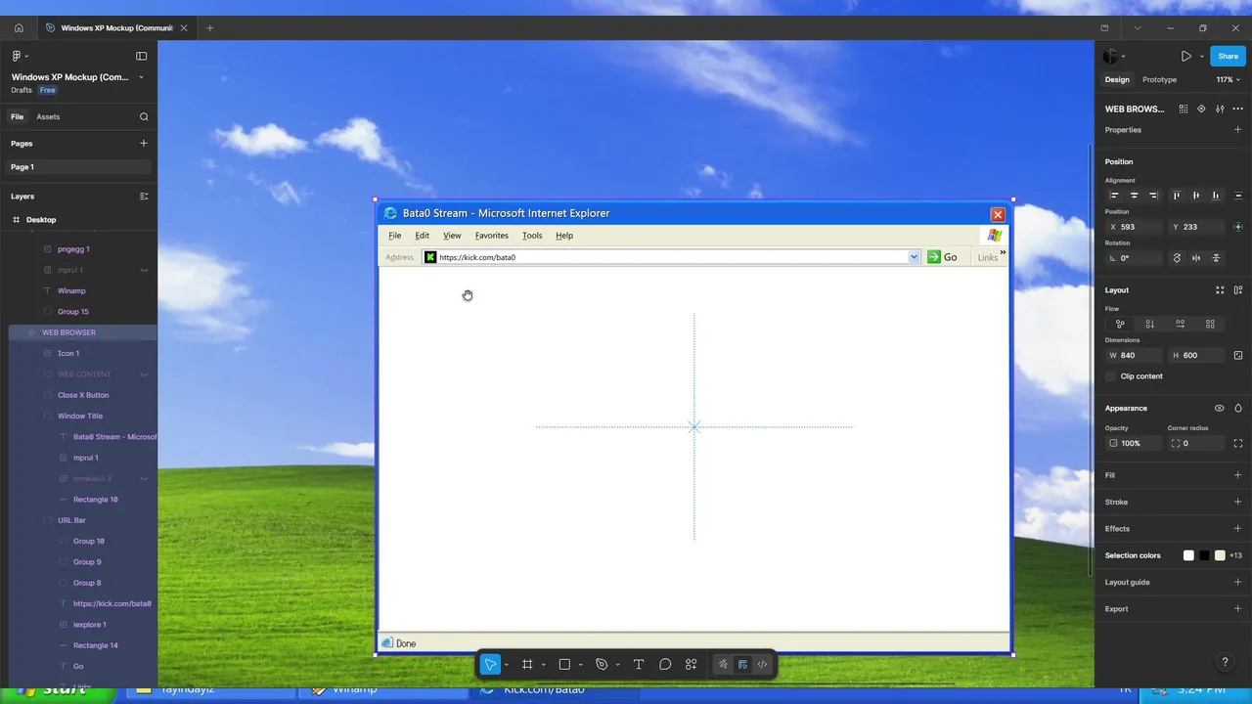Enable the Clip content checkbox
The image size is (1252, 704).
(1111, 376)
